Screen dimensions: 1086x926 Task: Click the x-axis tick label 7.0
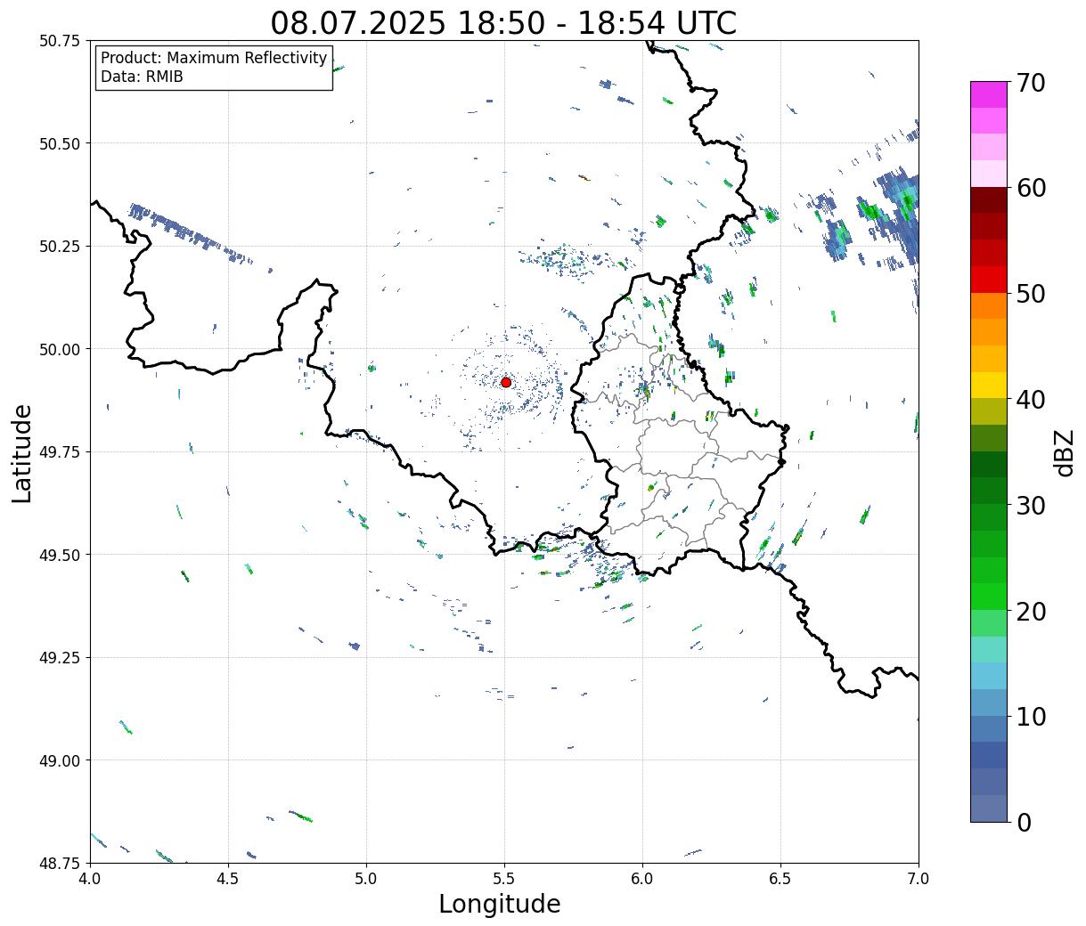tap(919, 878)
